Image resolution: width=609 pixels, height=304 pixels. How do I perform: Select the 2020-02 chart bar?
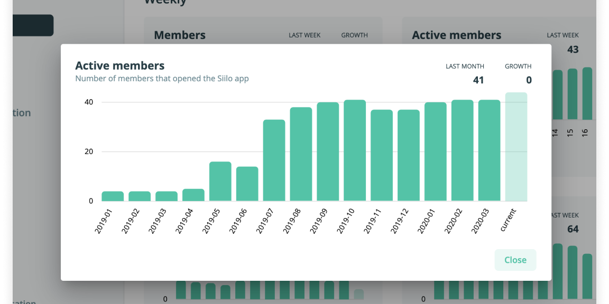(463, 150)
